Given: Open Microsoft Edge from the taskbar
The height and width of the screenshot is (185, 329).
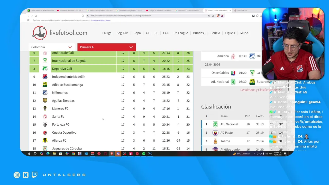Looking at the screenshot, I should point(48,154).
